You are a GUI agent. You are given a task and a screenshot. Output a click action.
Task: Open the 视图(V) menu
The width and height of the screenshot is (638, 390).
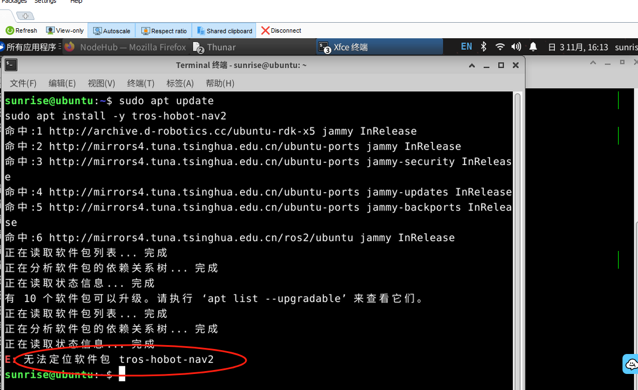pyautogui.click(x=101, y=83)
